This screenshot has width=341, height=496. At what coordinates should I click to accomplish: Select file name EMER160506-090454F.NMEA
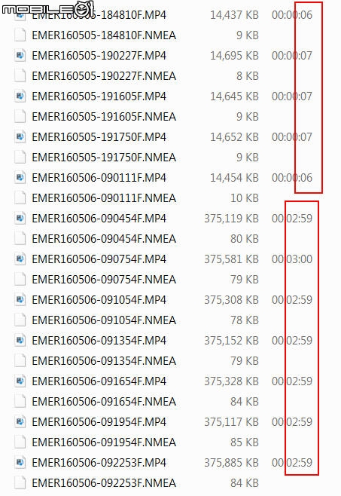104,239
